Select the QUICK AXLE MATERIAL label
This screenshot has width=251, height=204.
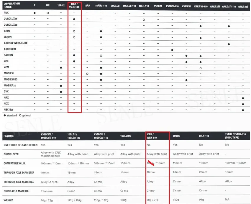pyautogui.click(x=17, y=191)
